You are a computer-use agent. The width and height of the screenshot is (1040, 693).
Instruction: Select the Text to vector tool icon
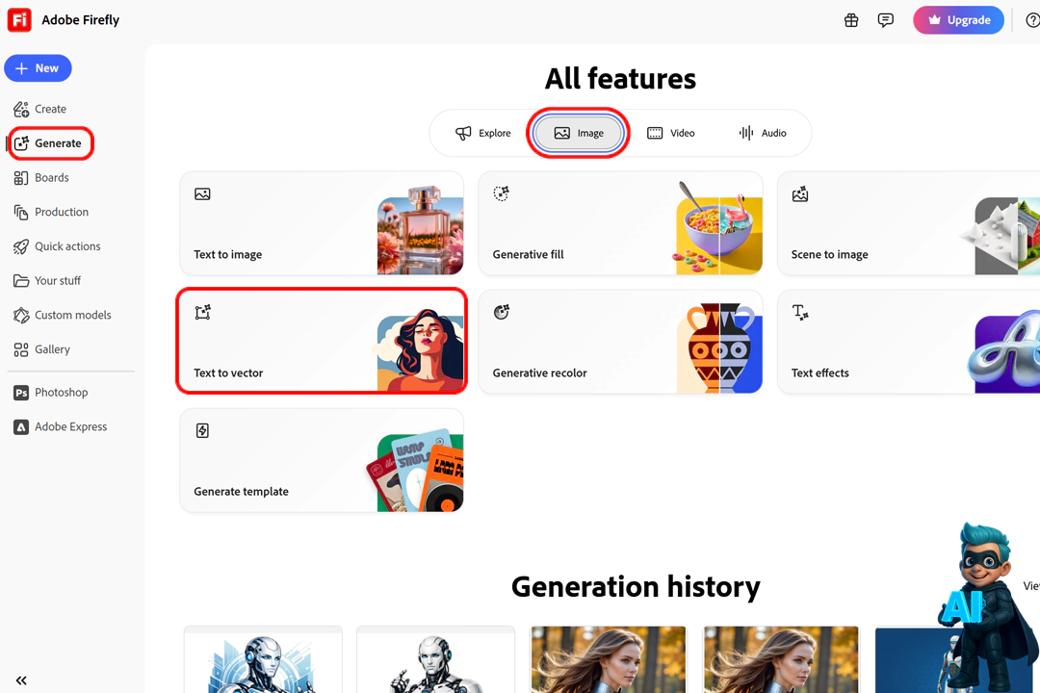202,312
